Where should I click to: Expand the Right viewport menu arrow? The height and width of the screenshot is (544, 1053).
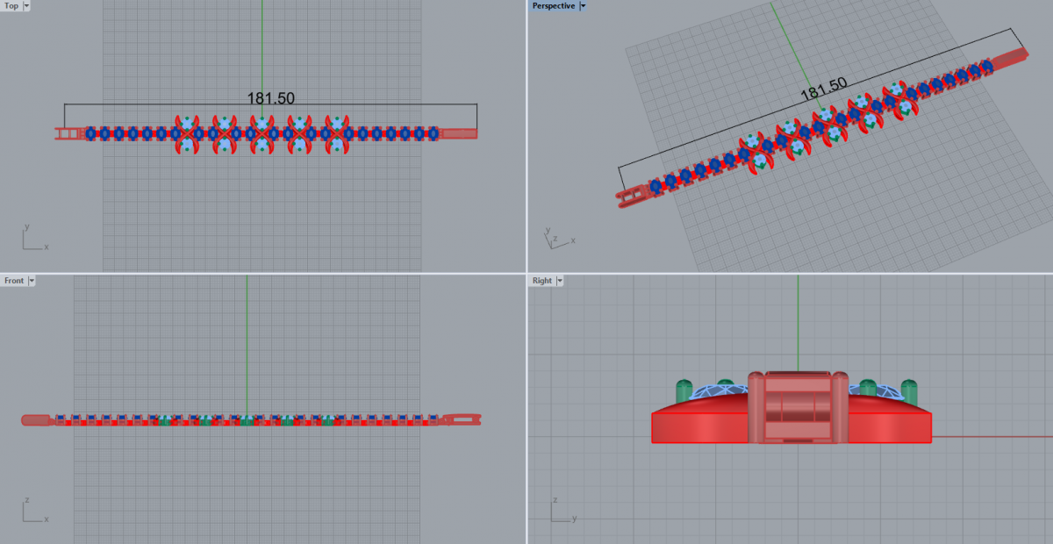[x=560, y=281]
